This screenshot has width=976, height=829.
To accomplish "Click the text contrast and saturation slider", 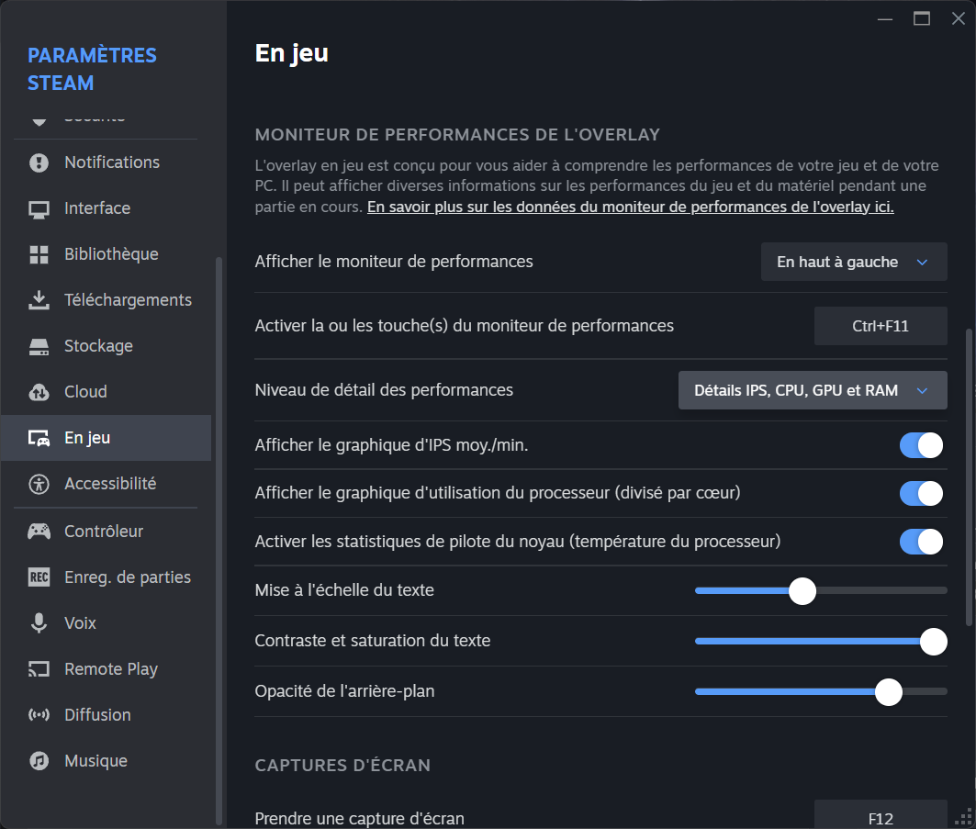I will [x=821, y=642].
